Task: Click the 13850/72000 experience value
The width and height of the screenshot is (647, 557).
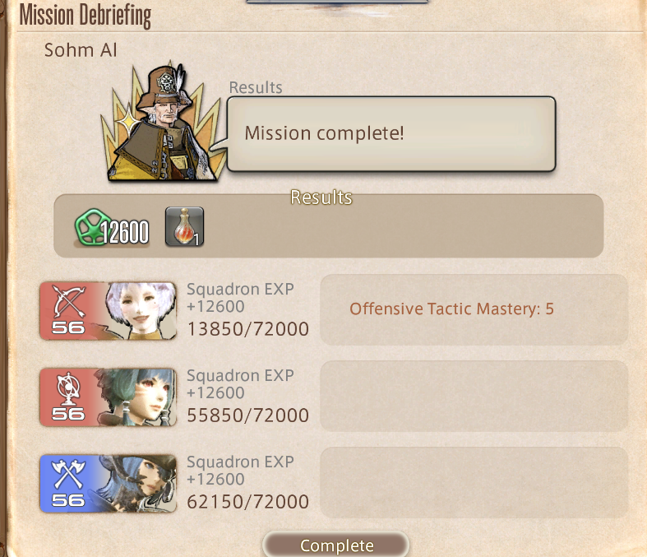Action: (248, 329)
